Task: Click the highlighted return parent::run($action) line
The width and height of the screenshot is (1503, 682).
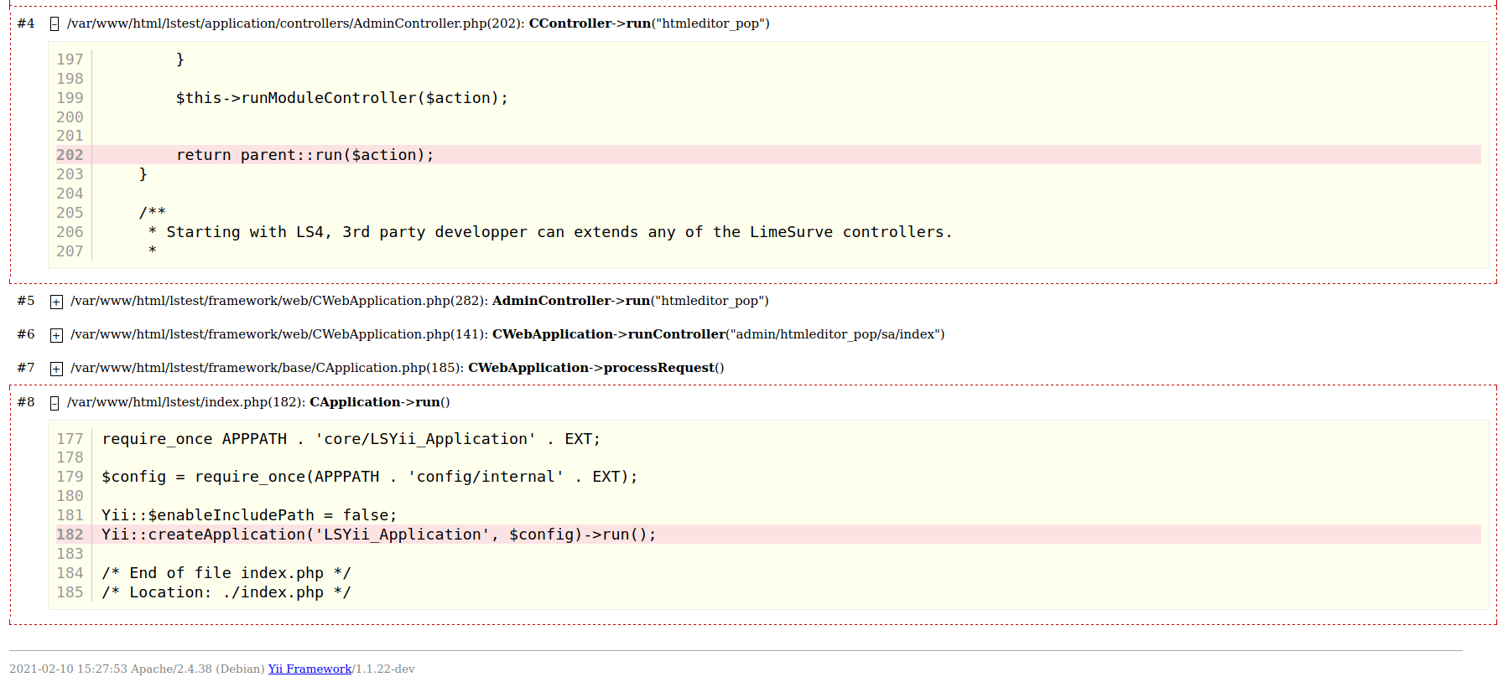Action: tap(304, 155)
